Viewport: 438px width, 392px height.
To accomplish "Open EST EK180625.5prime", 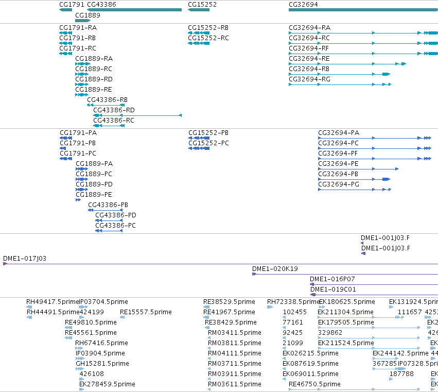I will coord(347,302).
